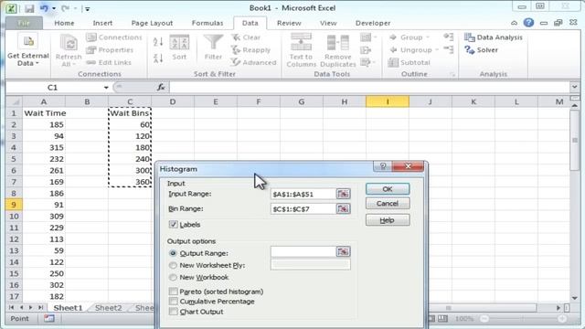Open the Sort dialog icon
The width and height of the screenshot is (585, 329).
pyautogui.click(x=179, y=48)
